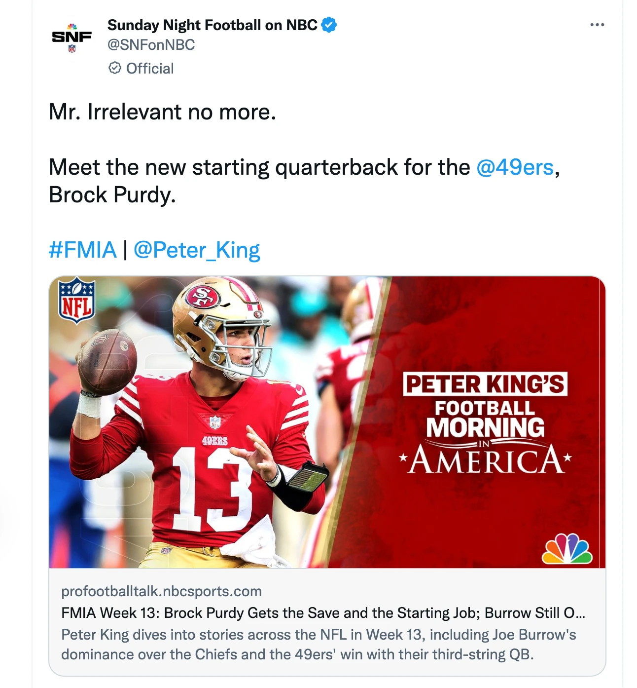Click the NBC peacock logo in the card

tap(567, 548)
